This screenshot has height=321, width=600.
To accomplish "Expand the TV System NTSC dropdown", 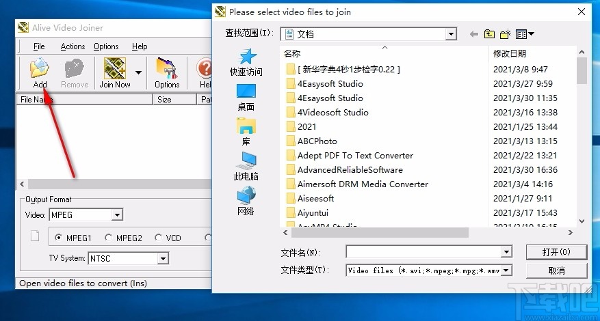I will coord(163,259).
